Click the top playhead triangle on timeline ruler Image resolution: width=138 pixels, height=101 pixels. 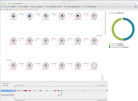click(15, 87)
